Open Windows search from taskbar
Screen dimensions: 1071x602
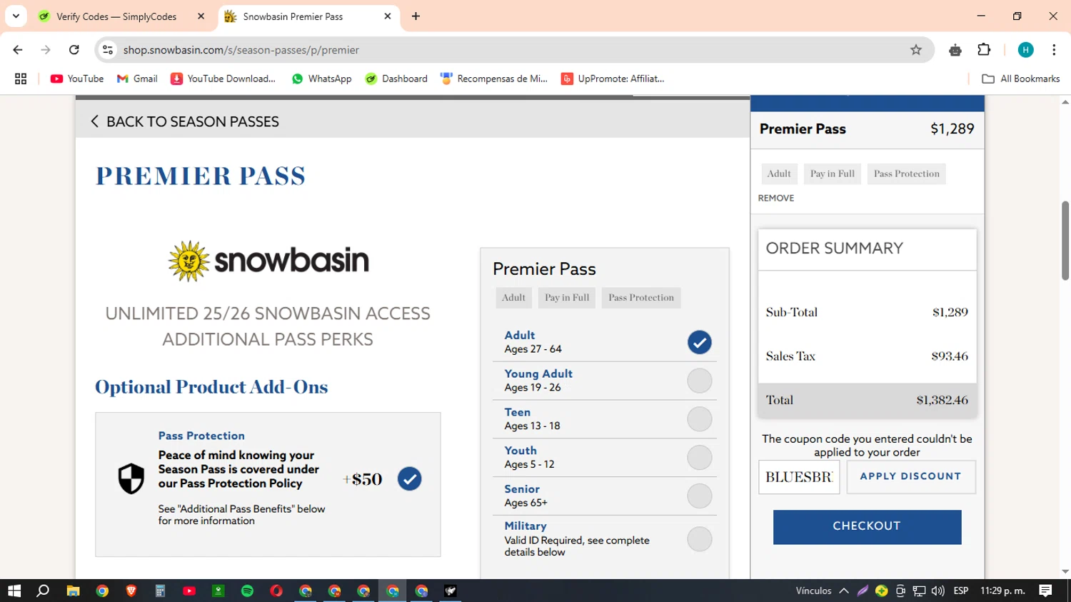(x=43, y=591)
